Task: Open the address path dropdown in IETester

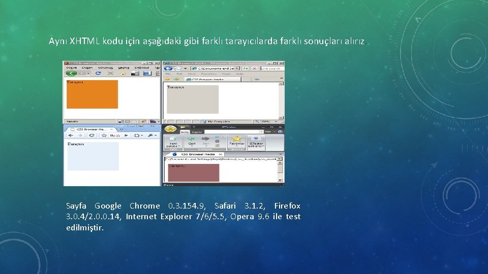Action: (x=280, y=159)
